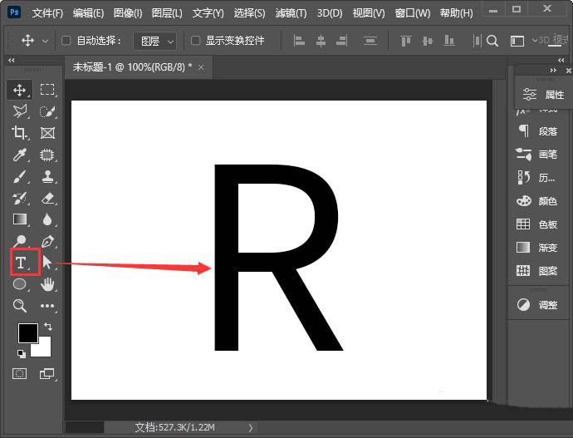Expand the toolbox with double-arrow

coord(12,61)
